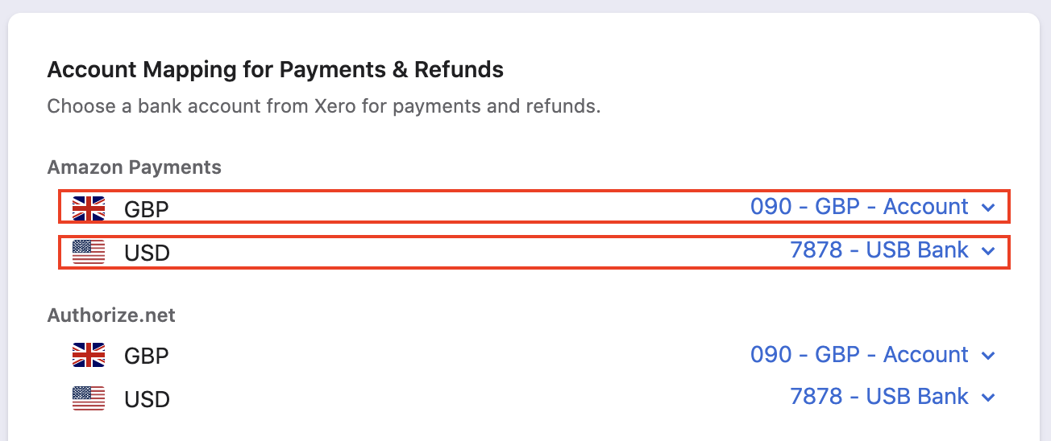Open Authorize.net GBP account dropdown
The height and width of the screenshot is (441, 1051).
859,355
